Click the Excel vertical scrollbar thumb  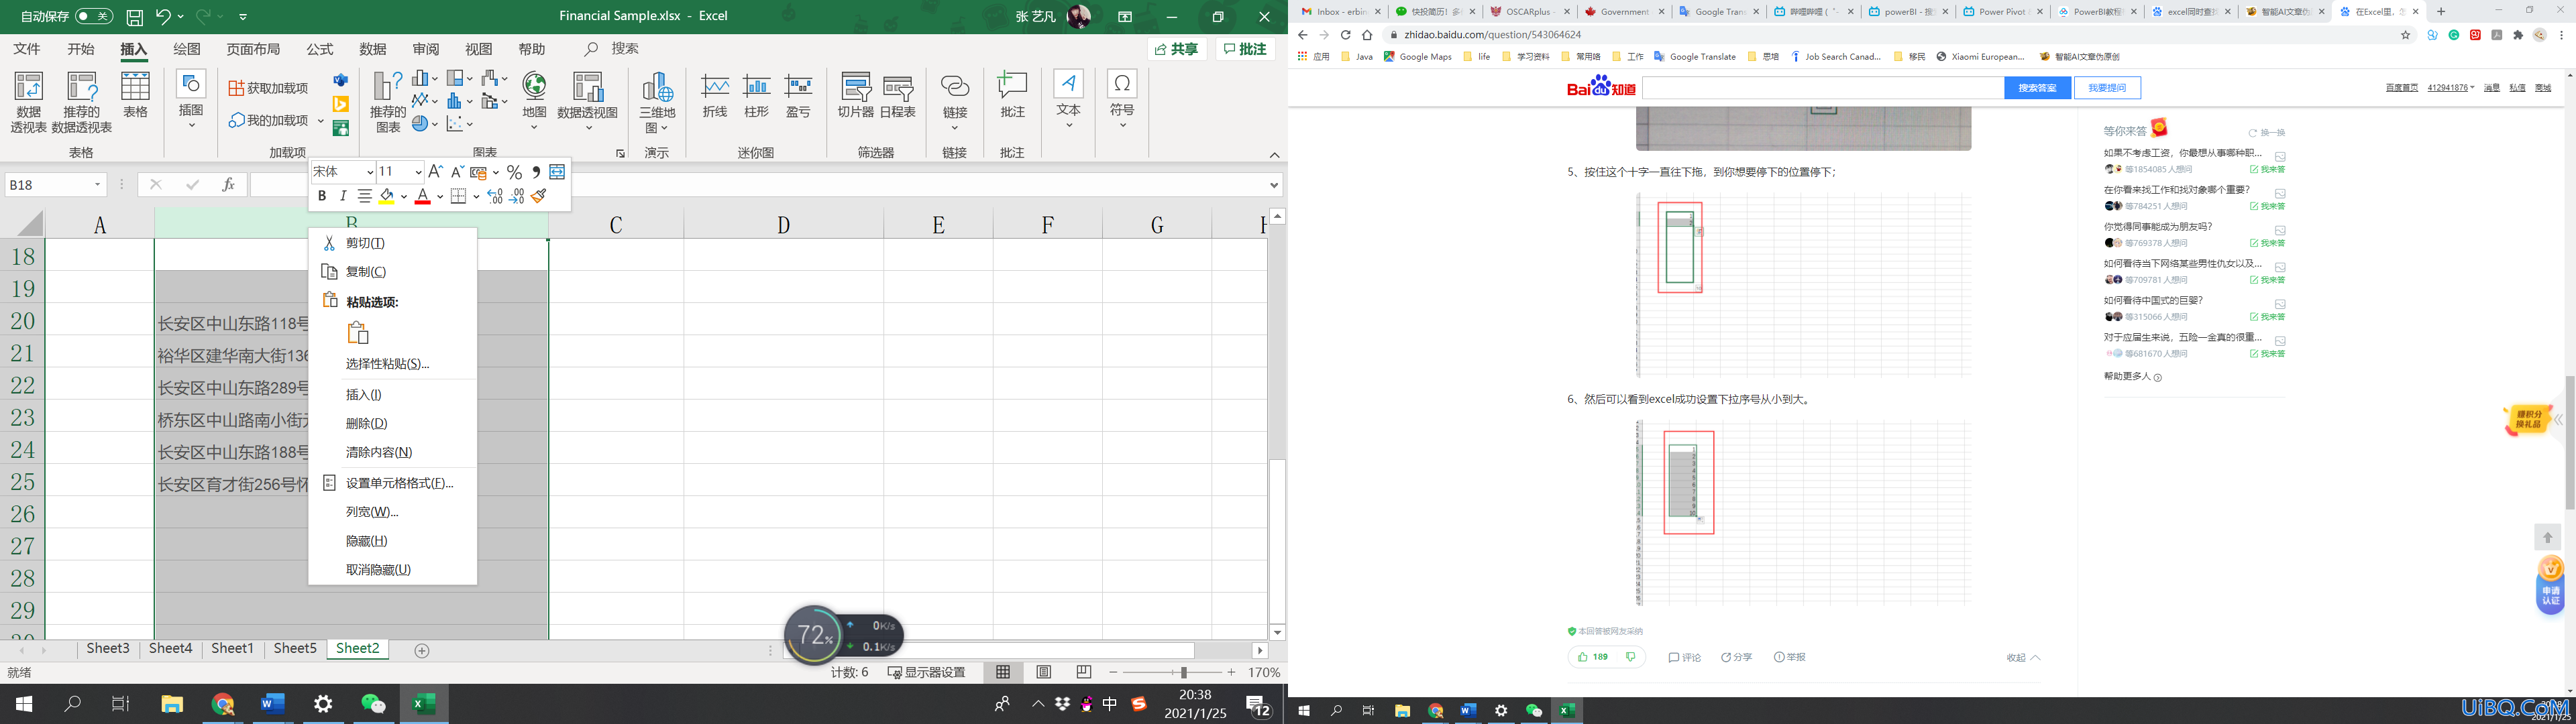pyautogui.click(x=1277, y=541)
